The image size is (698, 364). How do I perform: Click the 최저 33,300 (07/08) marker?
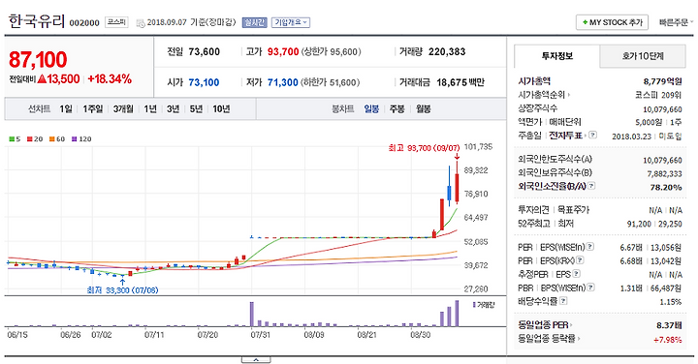tap(122, 290)
